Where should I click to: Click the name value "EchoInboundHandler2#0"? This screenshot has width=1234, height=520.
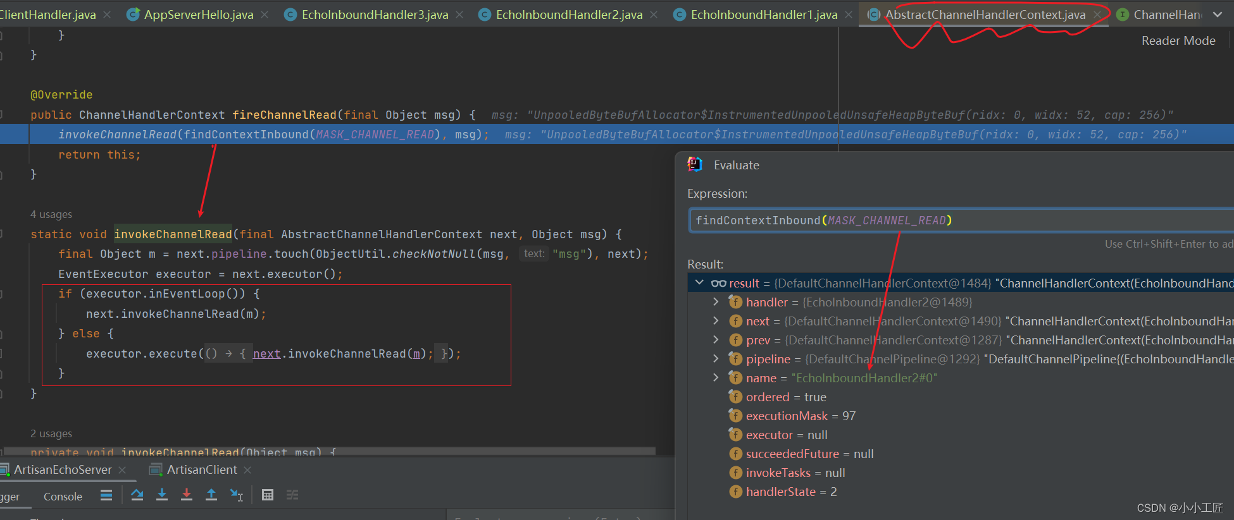pos(864,378)
